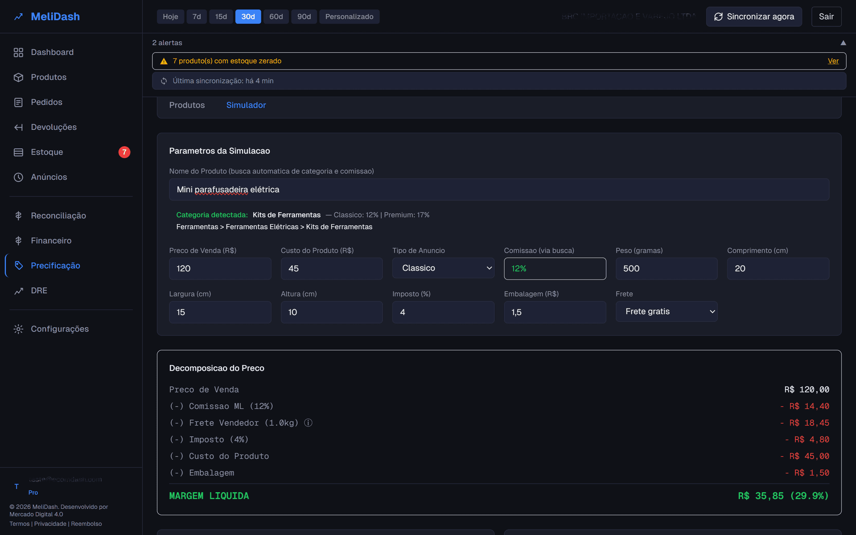
Task: Open Financeiro from the sidebar icon
Action: coord(18,240)
